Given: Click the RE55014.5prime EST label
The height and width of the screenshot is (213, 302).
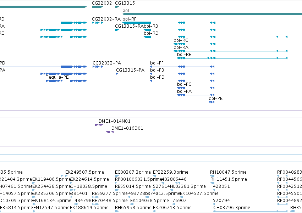Looking at the screenshot, I should 133,186.
